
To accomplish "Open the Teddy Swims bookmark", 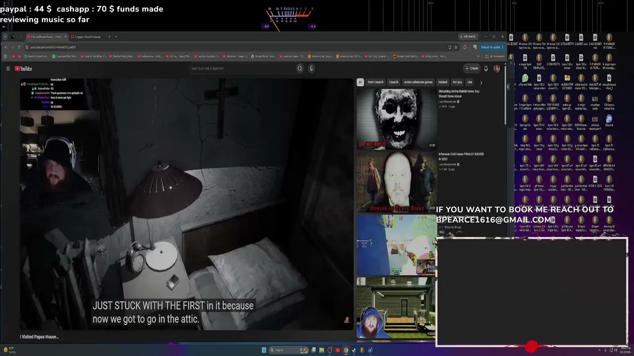I will point(434,56).
